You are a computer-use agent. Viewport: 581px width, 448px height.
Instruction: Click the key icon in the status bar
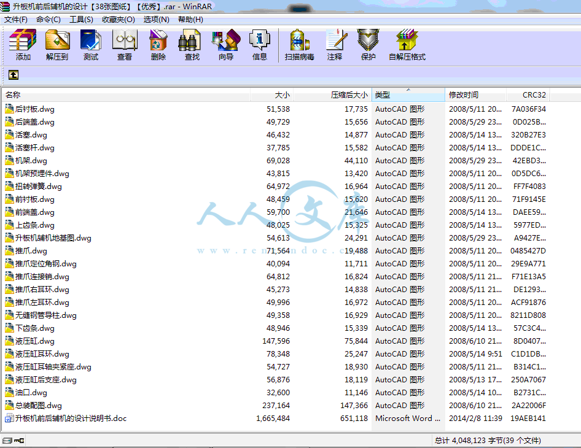19,441
